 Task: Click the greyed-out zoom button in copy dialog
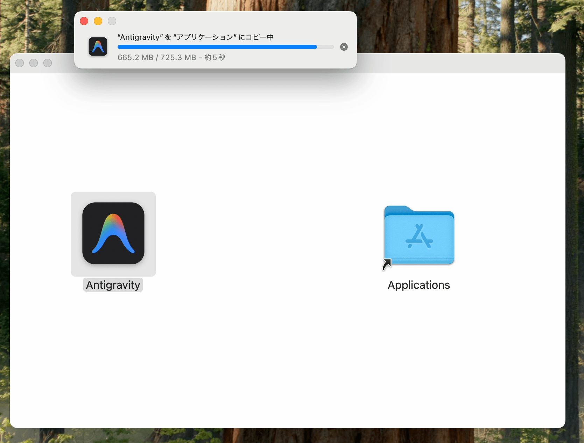(112, 21)
